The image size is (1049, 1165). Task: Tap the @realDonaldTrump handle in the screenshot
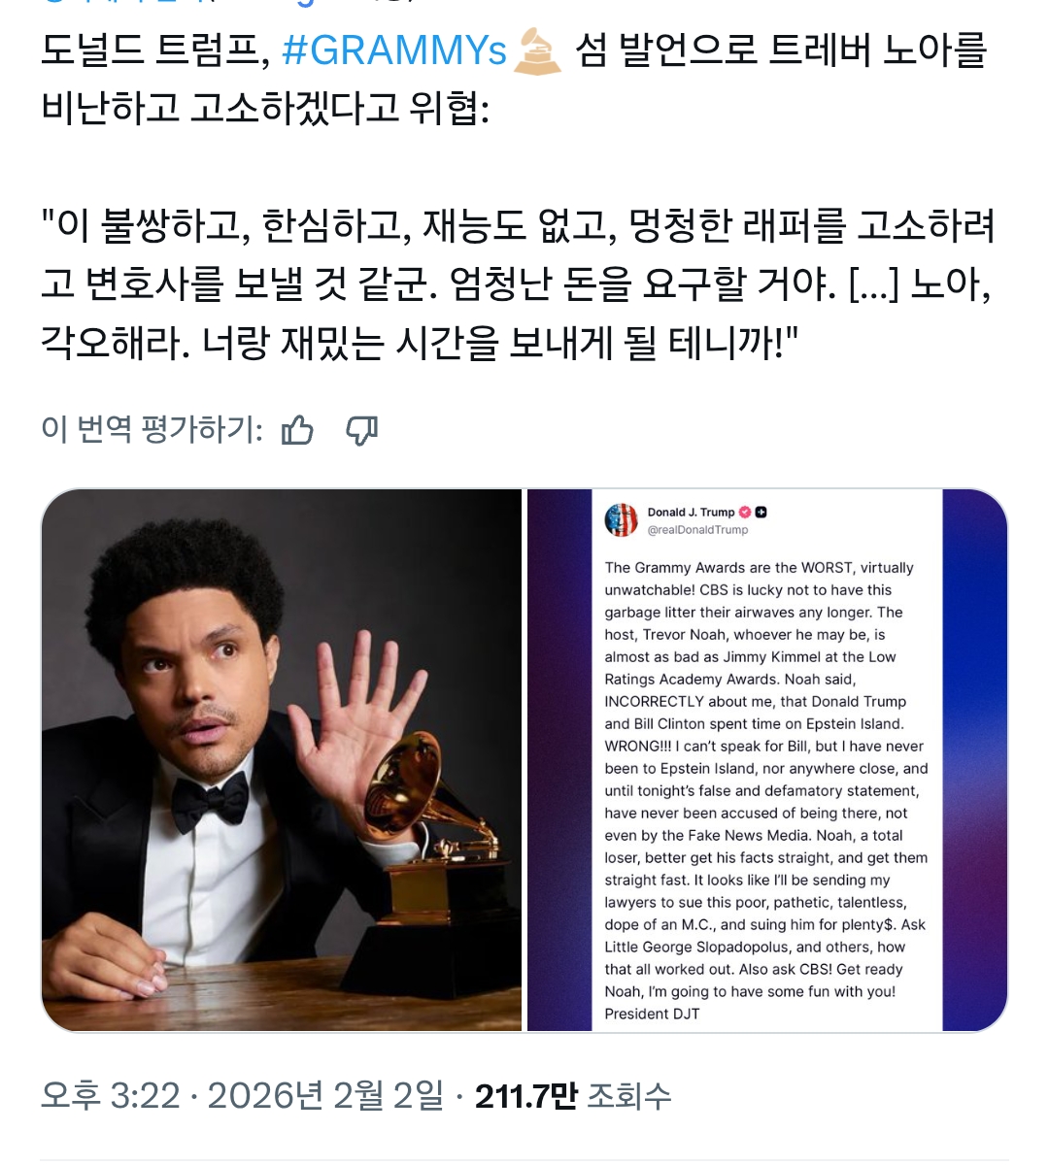click(697, 530)
